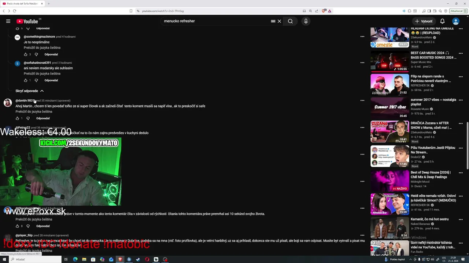Reply to @somethingmuchmore comment
This screenshot has height=263, width=469.
pyautogui.click(x=51, y=54)
